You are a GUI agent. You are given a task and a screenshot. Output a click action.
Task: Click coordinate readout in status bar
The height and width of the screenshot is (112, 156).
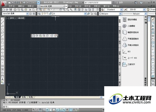coord(15,110)
